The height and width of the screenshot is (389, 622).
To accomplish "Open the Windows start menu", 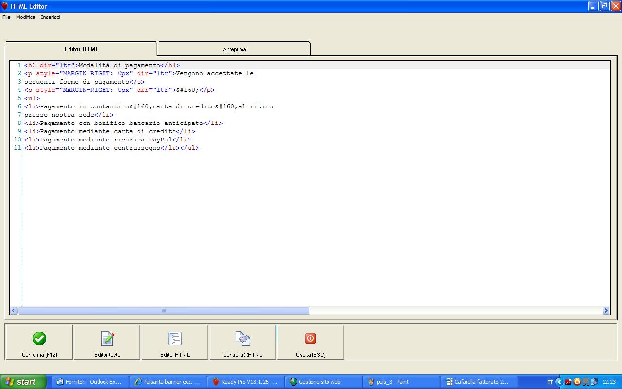I will pyautogui.click(x=23, y=382).
